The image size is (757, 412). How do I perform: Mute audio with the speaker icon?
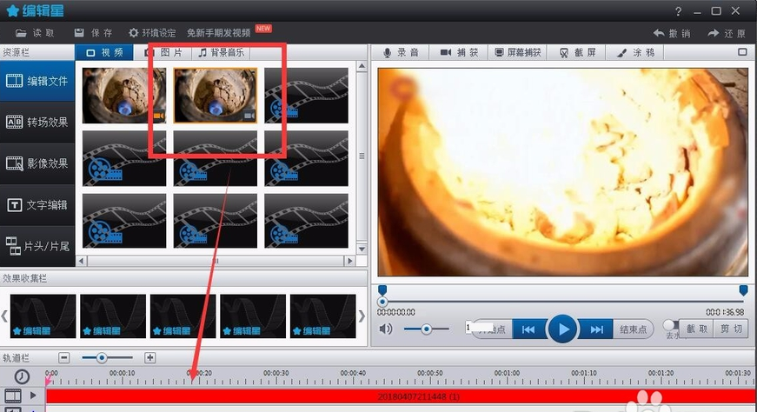[386, 329]
